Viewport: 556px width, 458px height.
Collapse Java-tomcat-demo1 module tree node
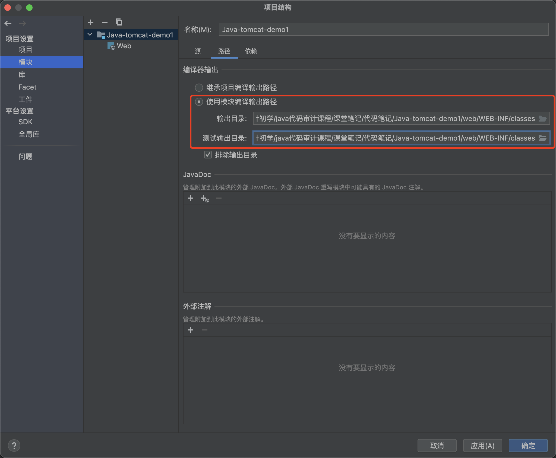click(90, 35)
